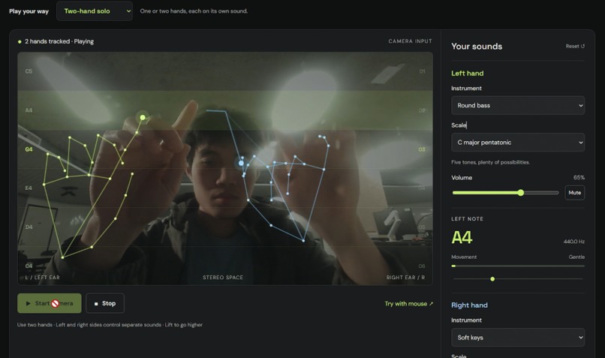Viewport: 605px width, 358px height.
Task: Click the RIGHT EAR / R label
Action: point(405,278)
